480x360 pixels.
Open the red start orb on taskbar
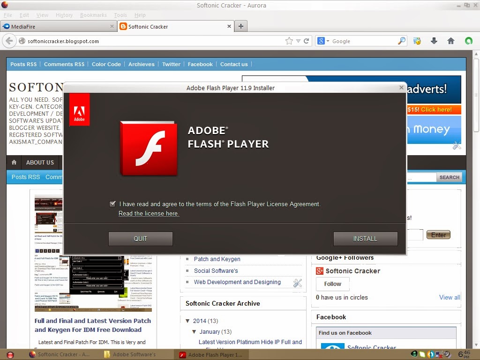[10, 354]
